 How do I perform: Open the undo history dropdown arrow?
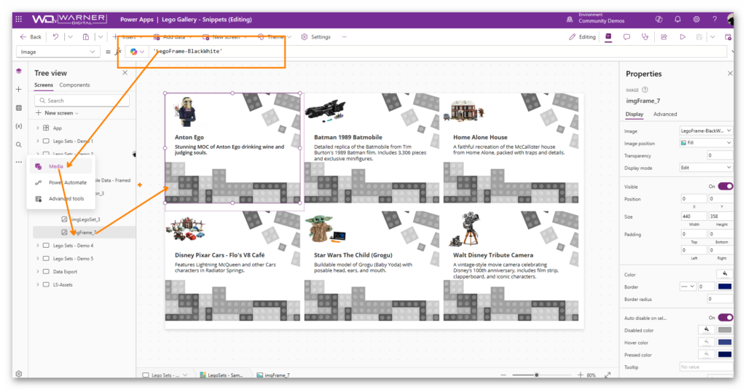tap(71, 36)
